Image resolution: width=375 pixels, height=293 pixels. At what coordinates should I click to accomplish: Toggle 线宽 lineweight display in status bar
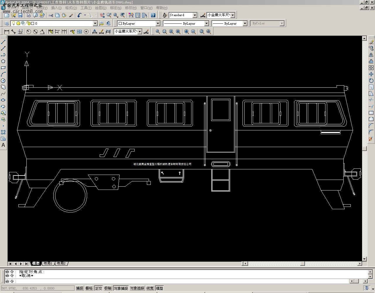point(150,288)
